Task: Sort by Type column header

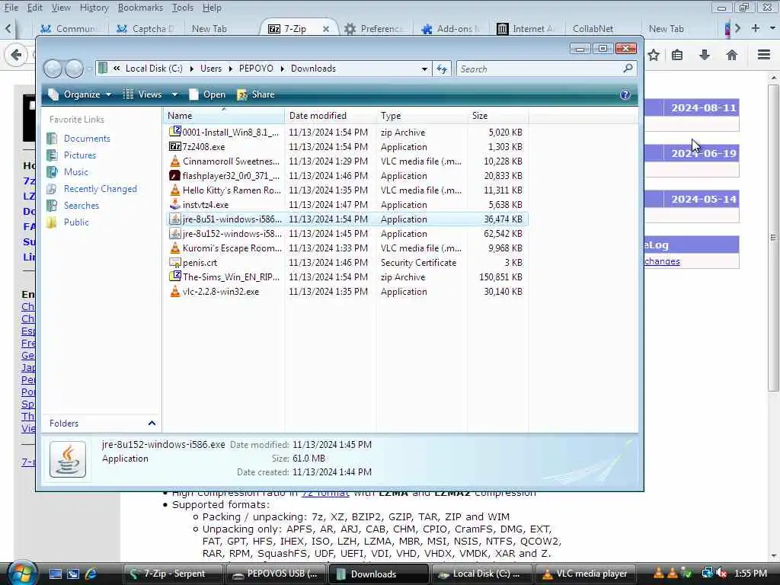Action: (422, 116)
